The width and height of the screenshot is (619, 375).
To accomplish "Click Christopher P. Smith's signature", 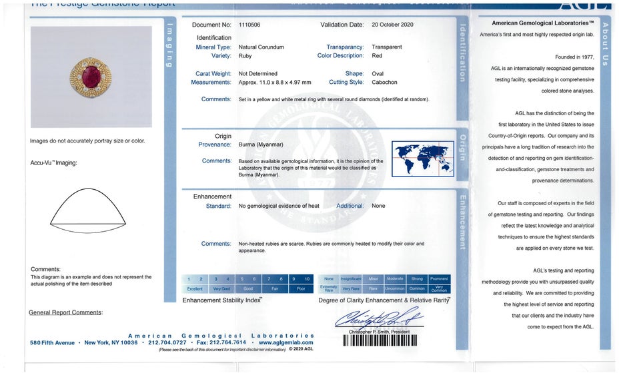I will pos(378,319).
